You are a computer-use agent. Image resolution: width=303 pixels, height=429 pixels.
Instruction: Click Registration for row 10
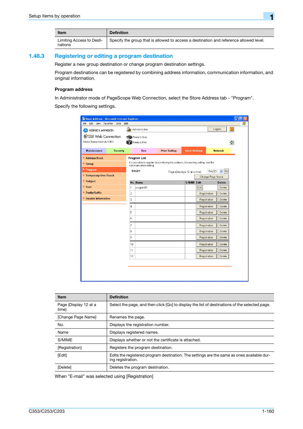[x=206, y=245]
